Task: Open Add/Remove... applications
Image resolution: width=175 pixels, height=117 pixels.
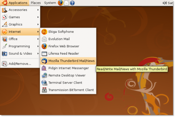Action: click(20, 64)
